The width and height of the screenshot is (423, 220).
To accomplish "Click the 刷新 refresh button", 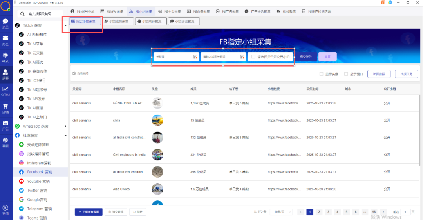I will 137,212.
